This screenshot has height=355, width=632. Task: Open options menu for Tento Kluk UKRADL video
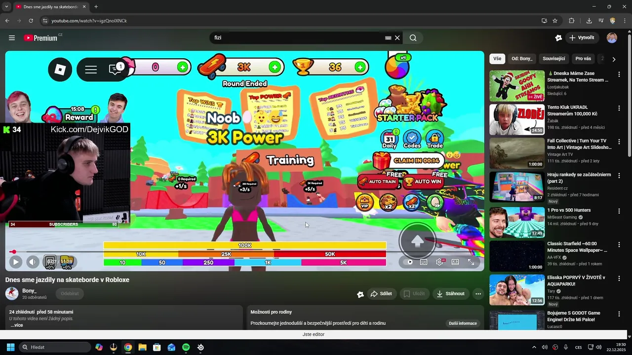click(x=619, y=108)
